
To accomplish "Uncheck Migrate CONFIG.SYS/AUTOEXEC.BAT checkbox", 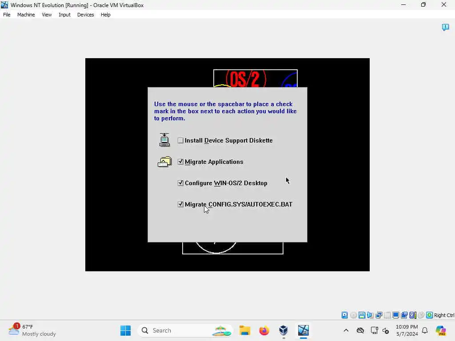I will (180, 204).
